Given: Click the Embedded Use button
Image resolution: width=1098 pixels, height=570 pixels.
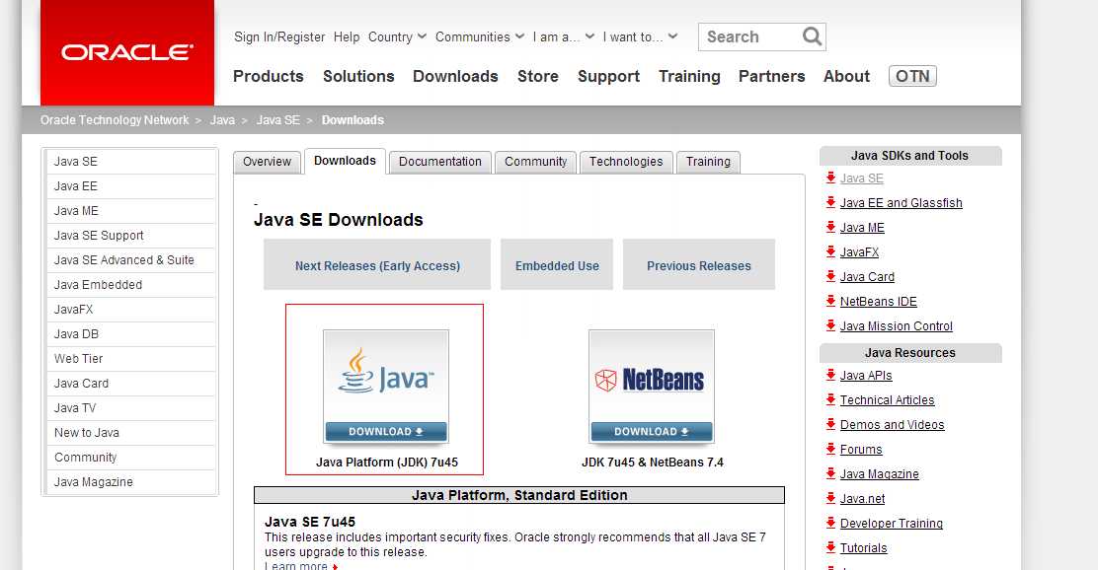Looking at the screenshot, I should coord(557,265).
